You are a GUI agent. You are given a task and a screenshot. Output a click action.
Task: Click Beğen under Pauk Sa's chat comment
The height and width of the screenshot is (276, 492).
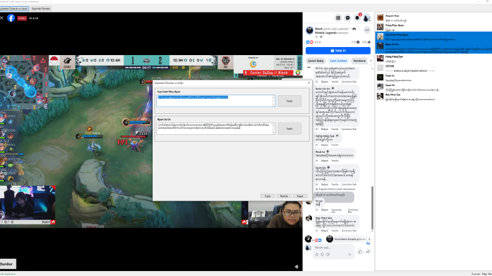click(324, 160)
